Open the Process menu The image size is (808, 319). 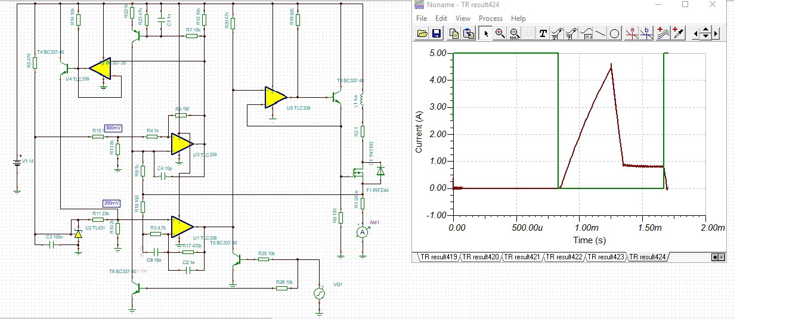(x=491, y=18)
